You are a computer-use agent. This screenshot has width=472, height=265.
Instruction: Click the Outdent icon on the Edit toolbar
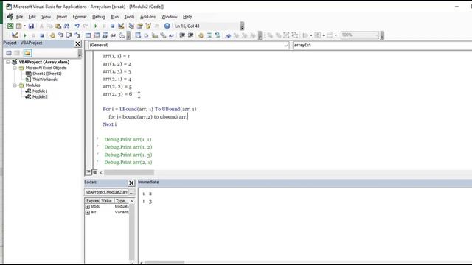point(190,35)
